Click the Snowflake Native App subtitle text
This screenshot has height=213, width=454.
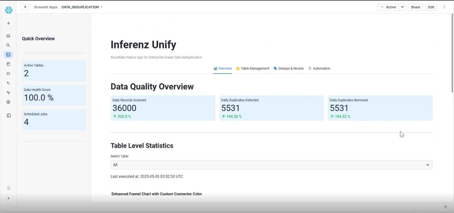tap(156, 57)
